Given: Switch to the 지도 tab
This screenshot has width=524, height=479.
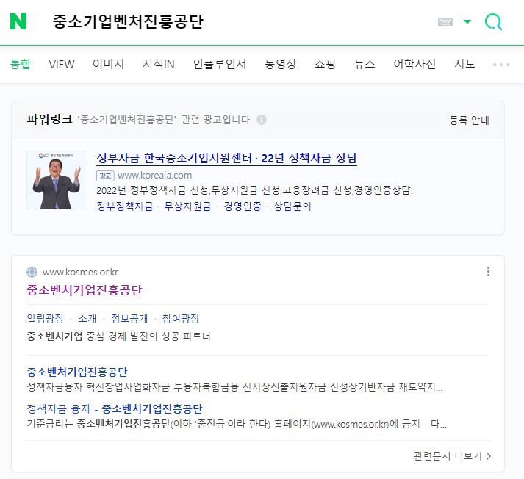Looking at the screenshot, I should 464,64.
